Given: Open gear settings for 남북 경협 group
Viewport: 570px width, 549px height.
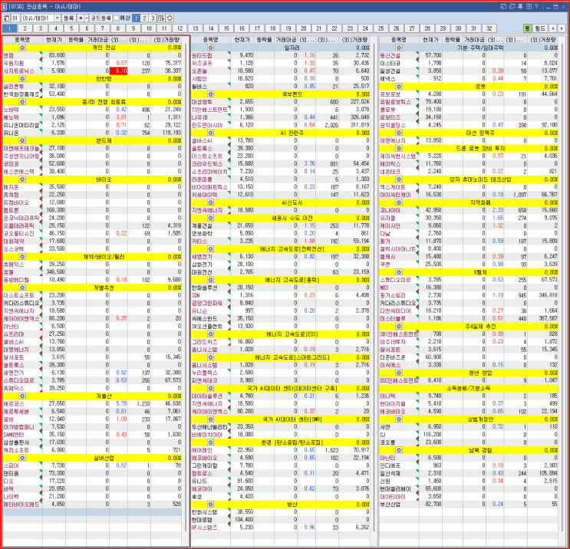Looking at the screenshot, I should (x=399, y=450).
